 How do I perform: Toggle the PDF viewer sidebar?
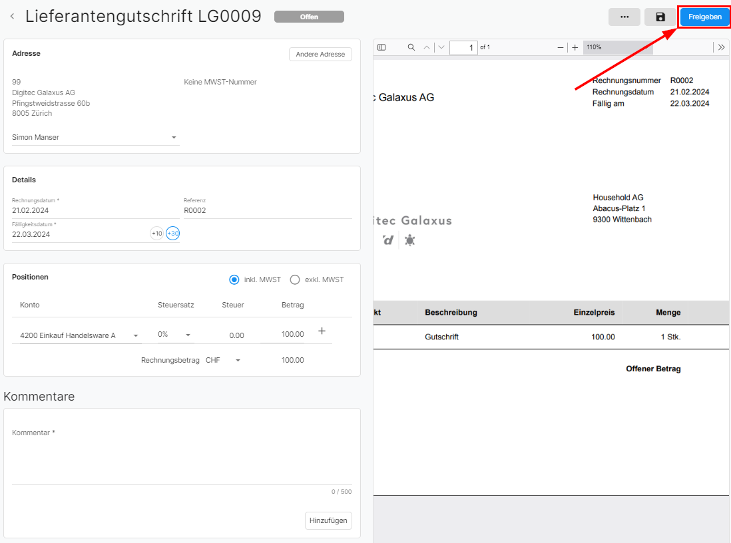pos(381,47)
